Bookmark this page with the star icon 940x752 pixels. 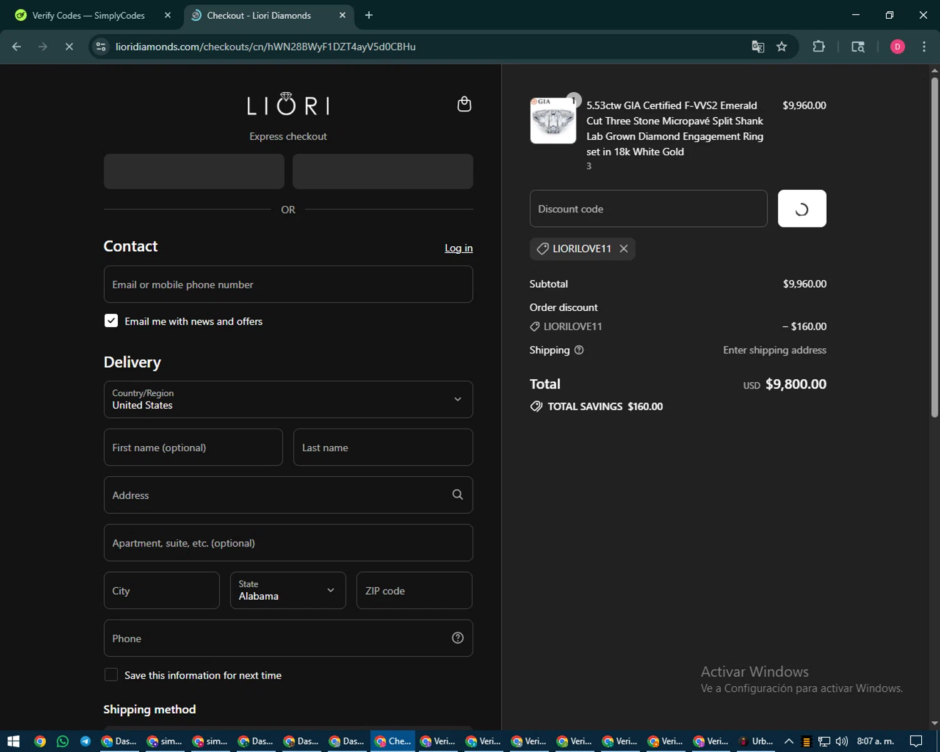pos(781,46)
